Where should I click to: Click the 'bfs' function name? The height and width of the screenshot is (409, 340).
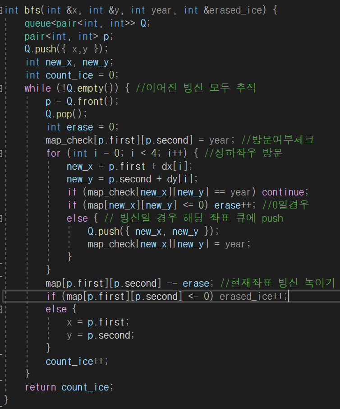click(x=32, y=10)
